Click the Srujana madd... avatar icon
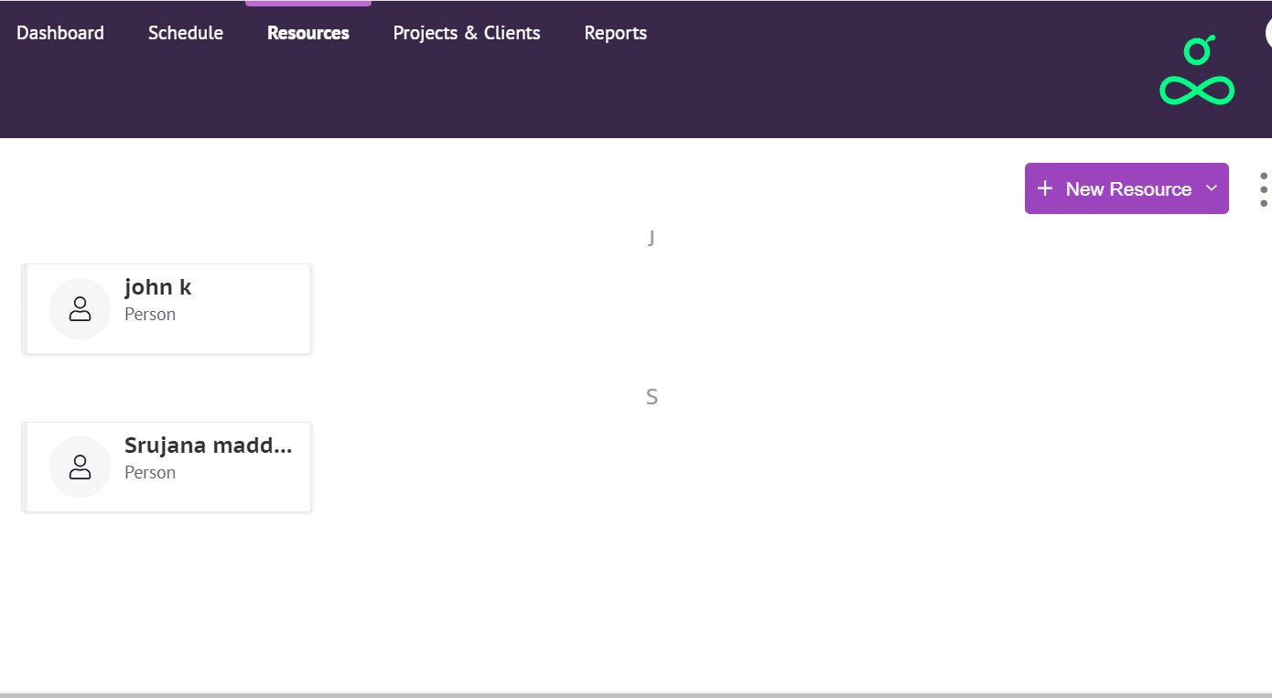 click(81, 467)
